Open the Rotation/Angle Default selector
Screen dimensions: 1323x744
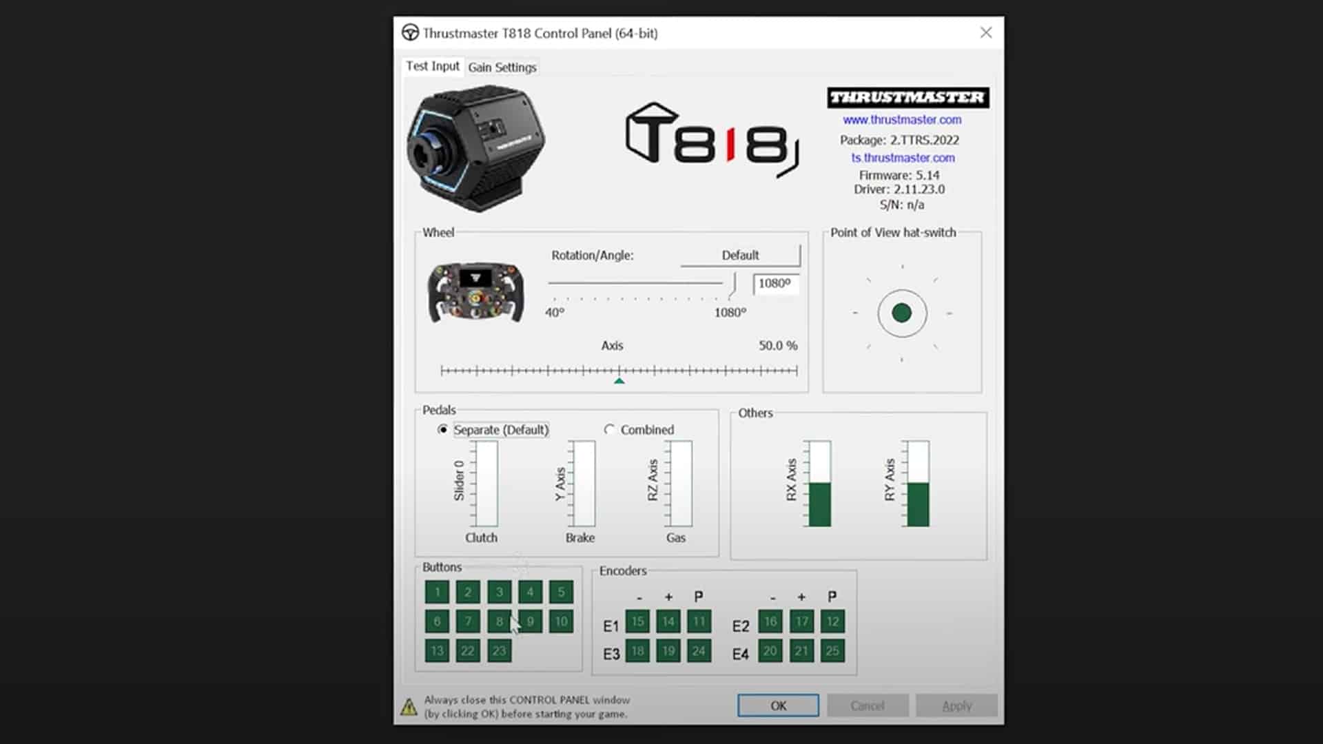(x=739, y=255)
